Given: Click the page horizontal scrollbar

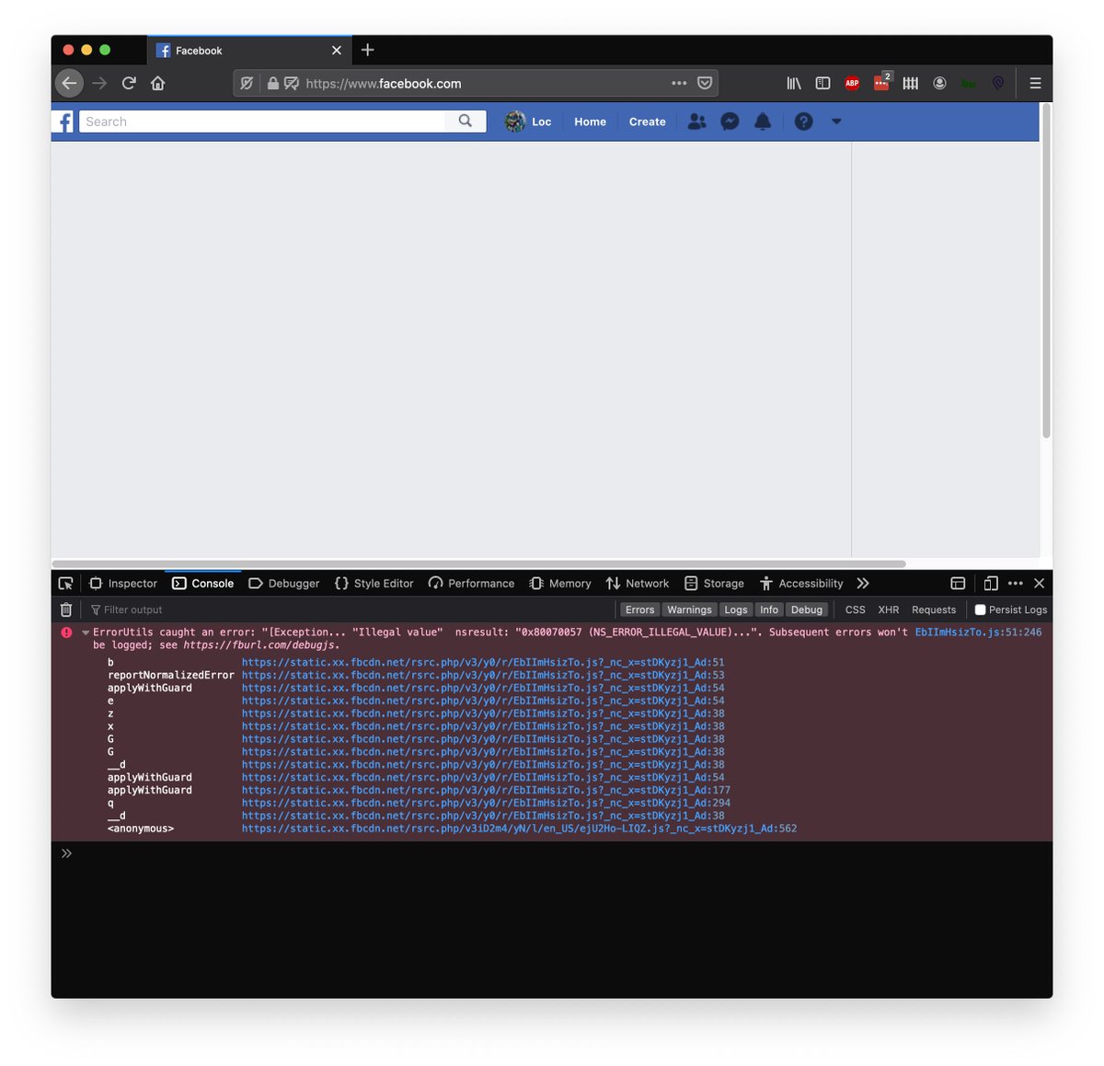Looking at the screenshot, I should (x=479, y=563).
